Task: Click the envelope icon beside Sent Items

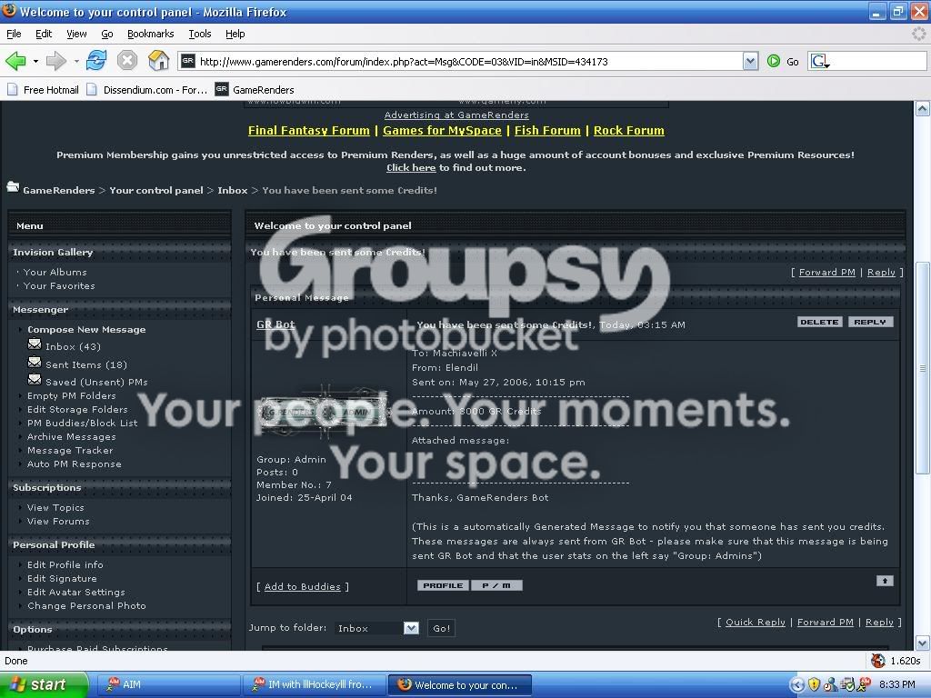Action: click(35, 362)
